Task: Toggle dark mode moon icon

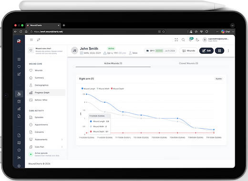Action: tap(197, 40)
